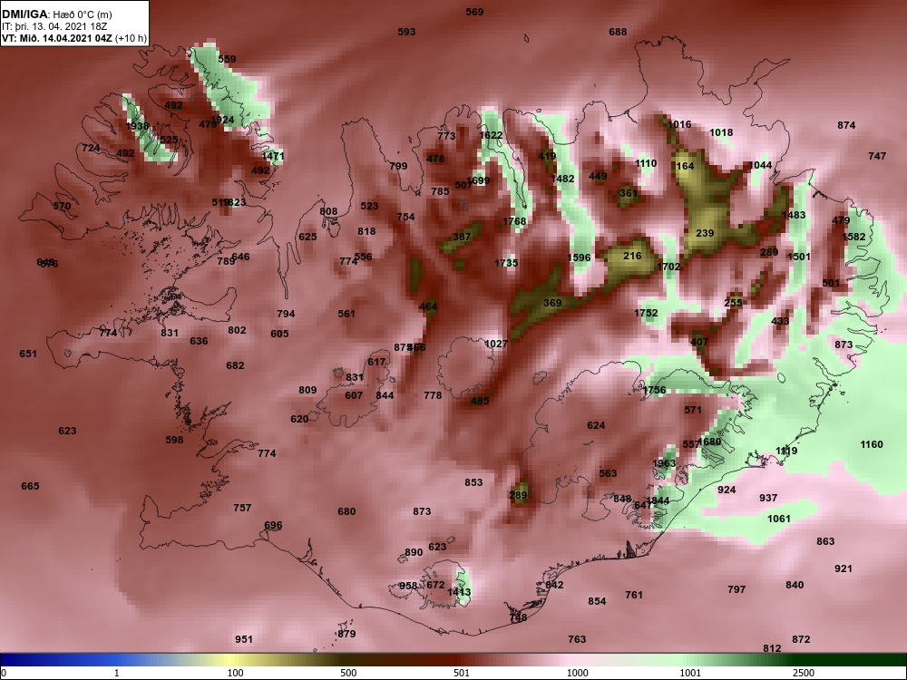Select the map value 1752
The height and width of the screenshot is (680, 907).
coord(646,313)
